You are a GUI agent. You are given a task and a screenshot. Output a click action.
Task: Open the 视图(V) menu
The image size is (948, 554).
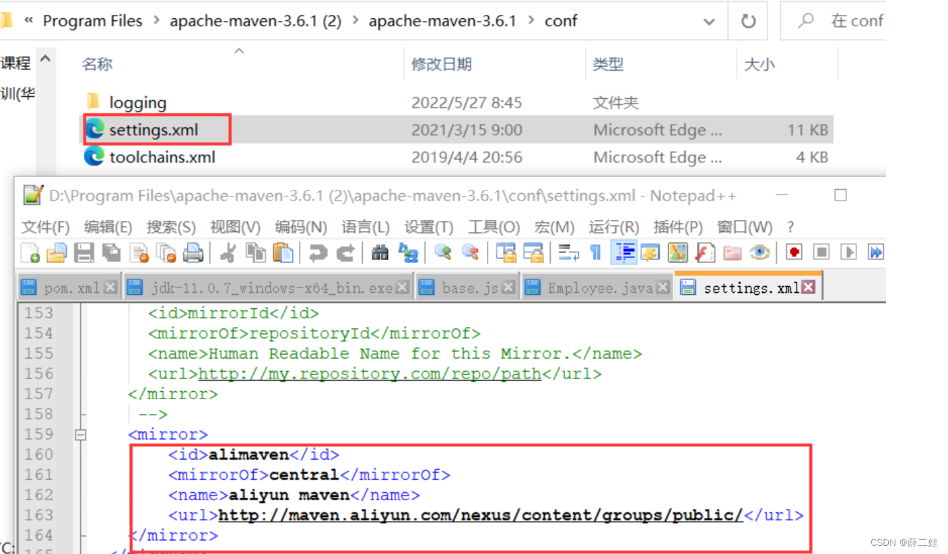tap(235, 227)
